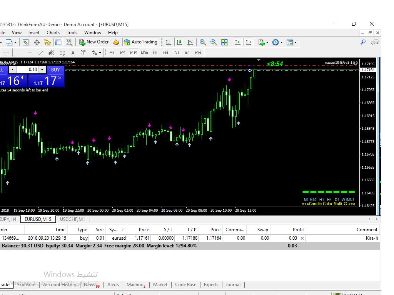Select the horizontal line drawing tool
Screen dimensions: 394x295
pos(30,53)
